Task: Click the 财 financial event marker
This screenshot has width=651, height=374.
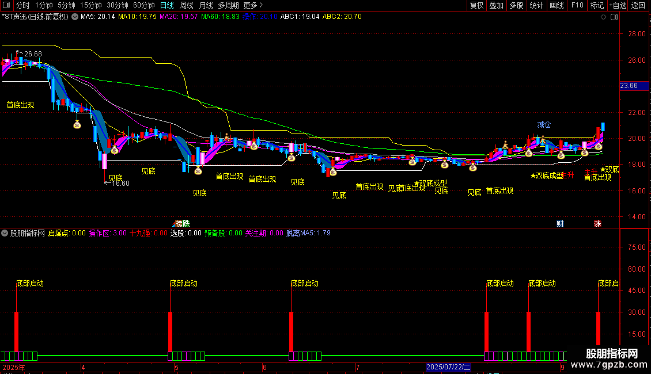Action: (560, 224)
